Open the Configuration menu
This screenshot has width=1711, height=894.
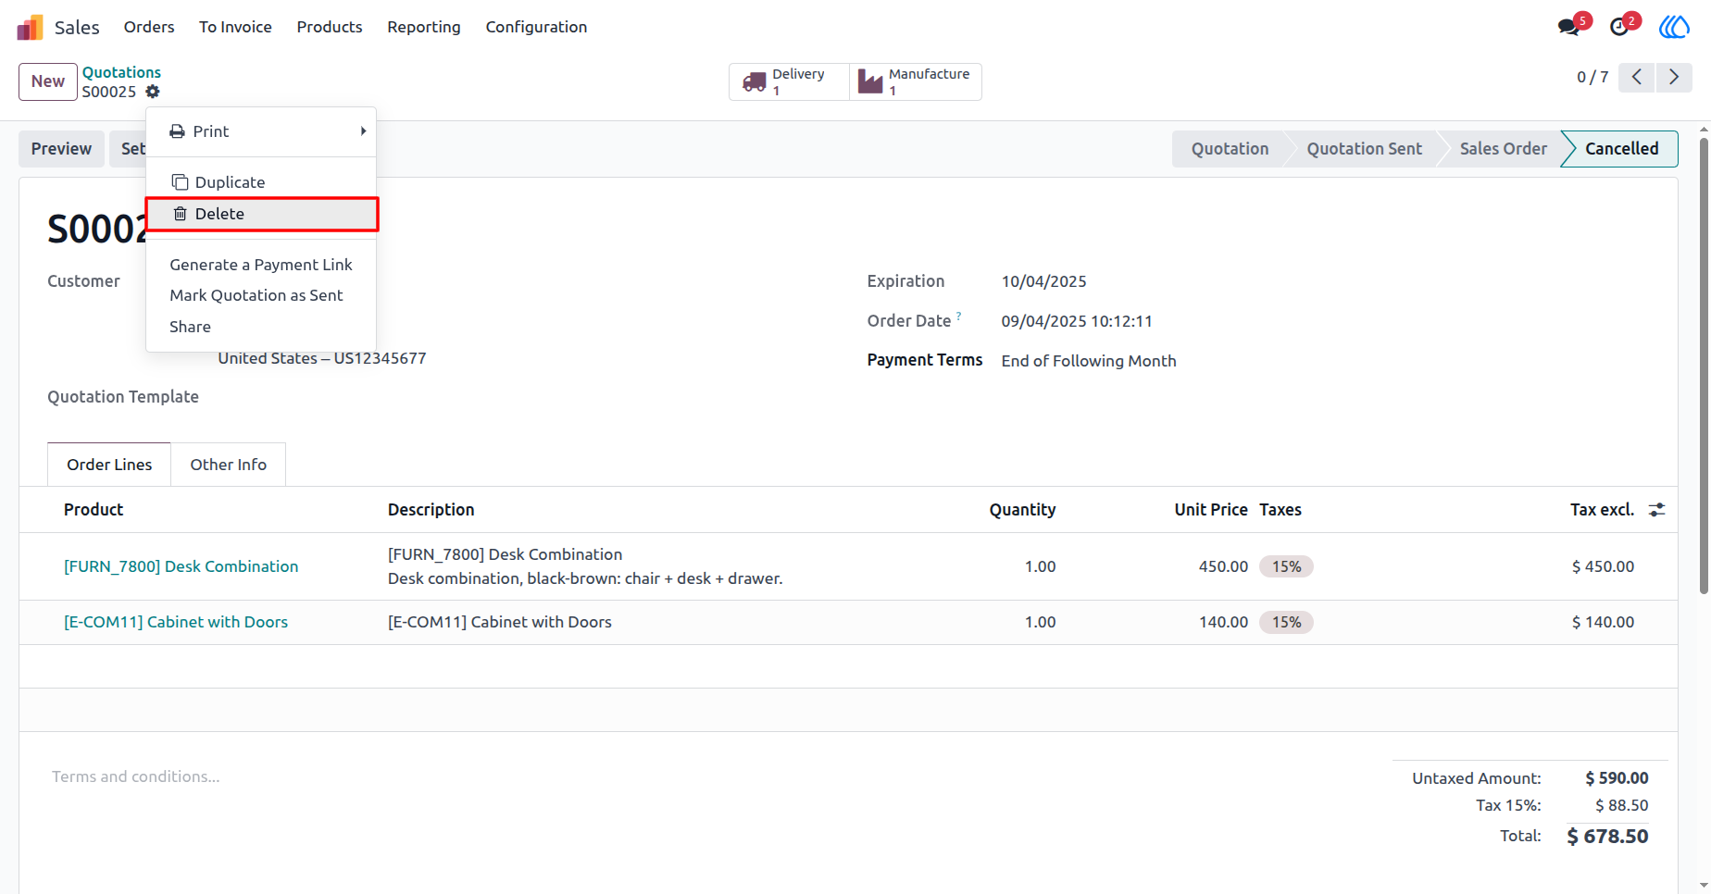(x=536, y=27)
